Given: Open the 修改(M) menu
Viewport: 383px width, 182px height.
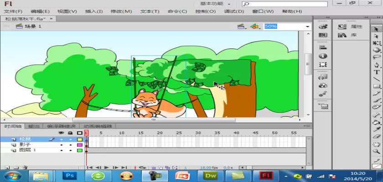Looking at the screenshot, I should point(121,11).
